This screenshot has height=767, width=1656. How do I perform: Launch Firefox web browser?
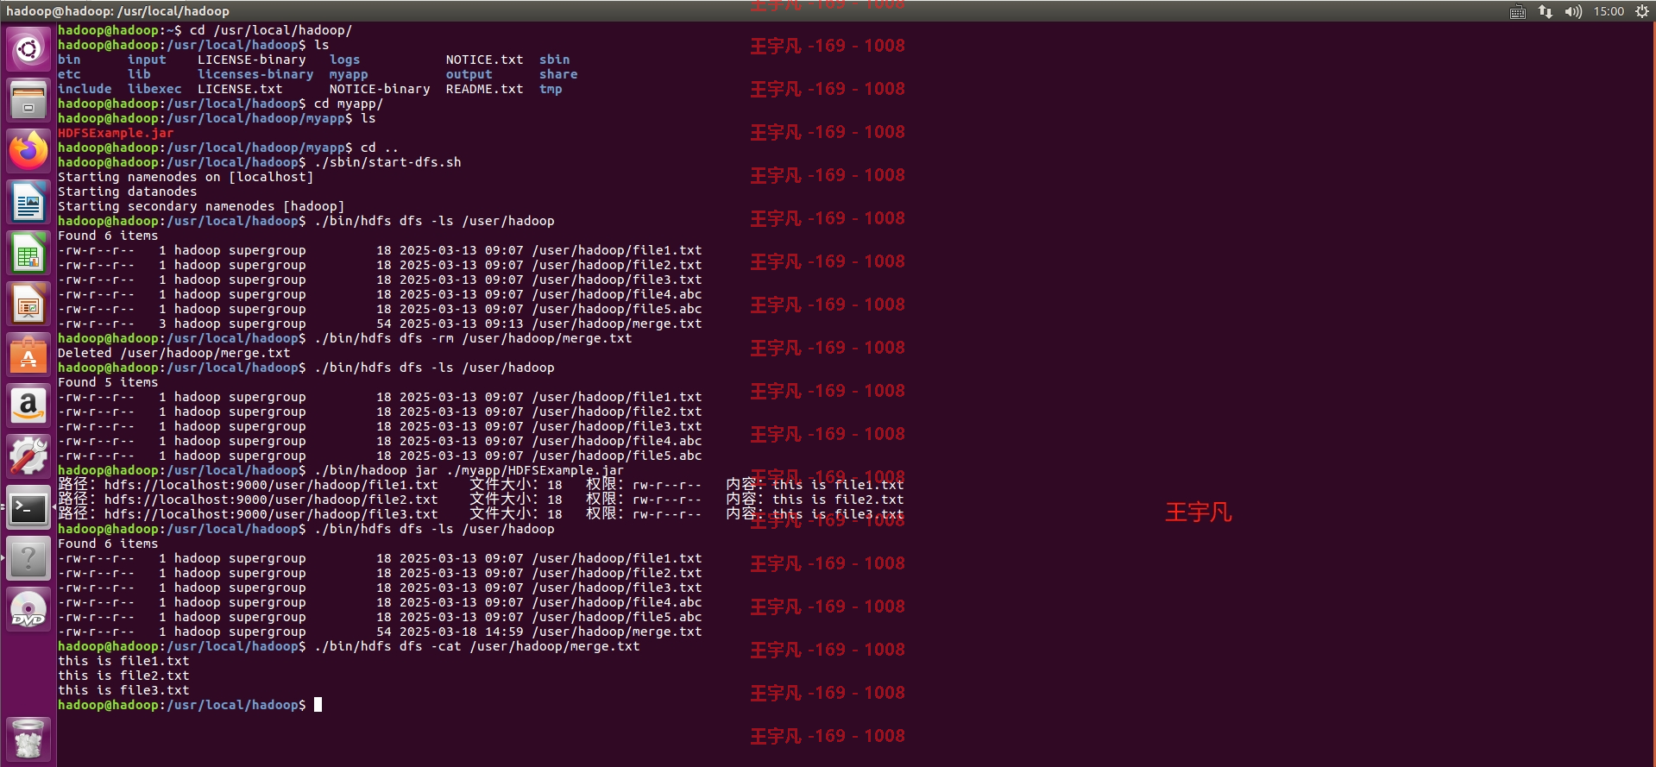tap(28, 151)
